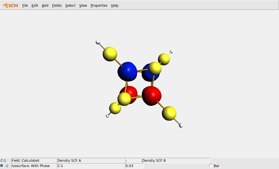This screenshot has height=169, width=279.
Task: Open the Field: Calculated dropdown
Action: (33, 160)
